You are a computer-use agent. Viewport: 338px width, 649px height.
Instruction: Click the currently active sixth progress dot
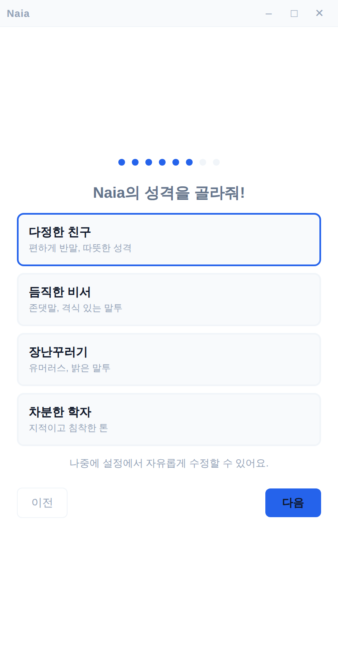[189, 162]
